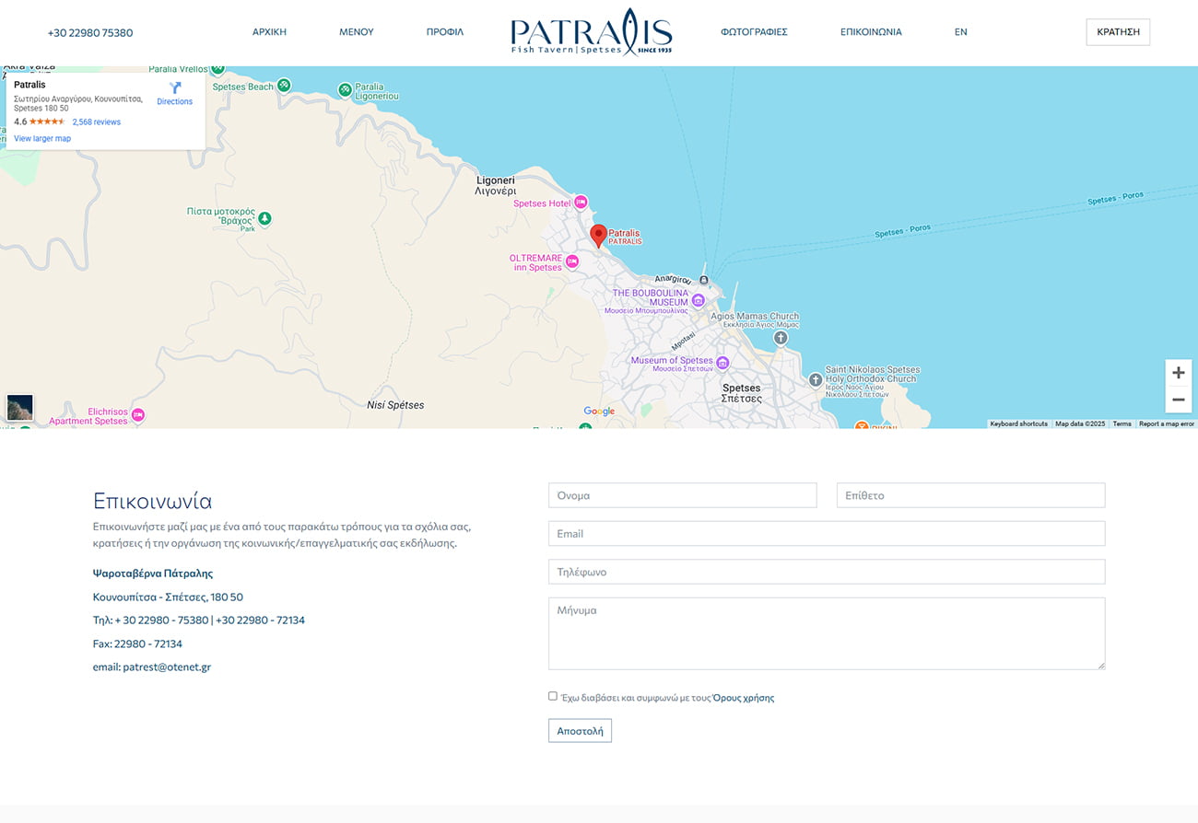Screen dimensions: 1198x823
Task: Click the Nisí Spétses map label
Action: [x=395, y=405]
